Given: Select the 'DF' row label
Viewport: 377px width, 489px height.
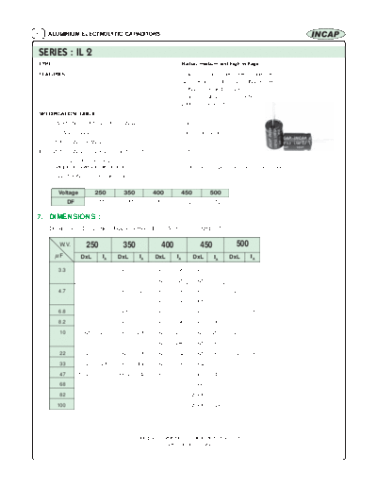Looking at the screenshot, I should pos(68,202).
